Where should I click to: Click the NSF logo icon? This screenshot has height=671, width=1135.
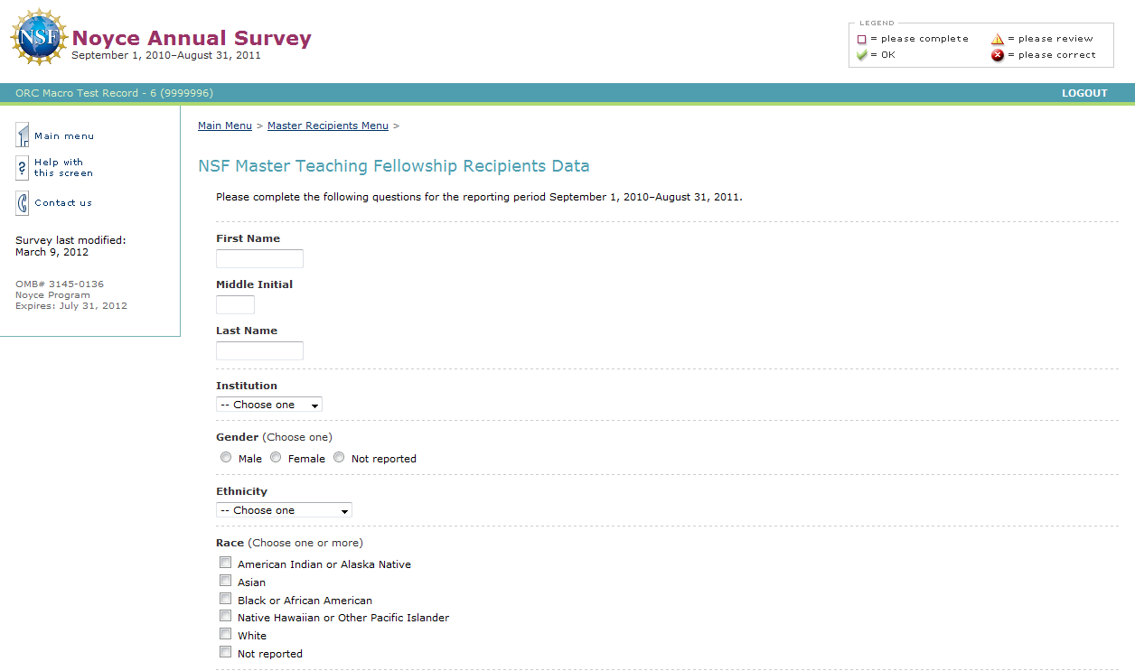39,38
